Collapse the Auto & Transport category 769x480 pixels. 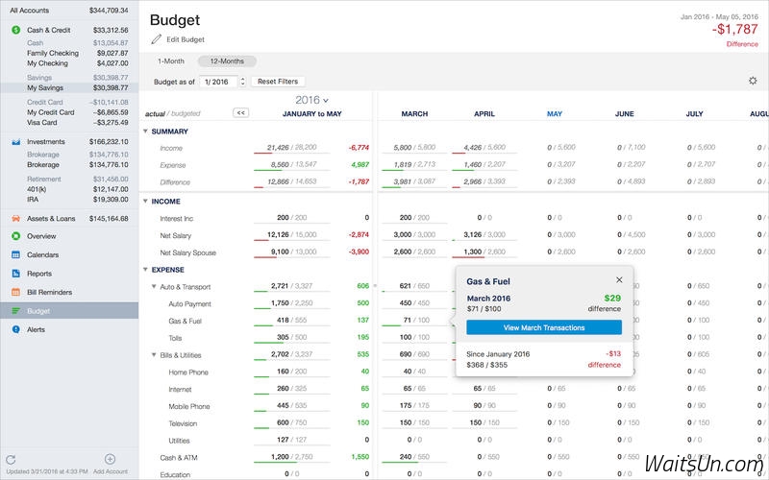tap(154, 287)
